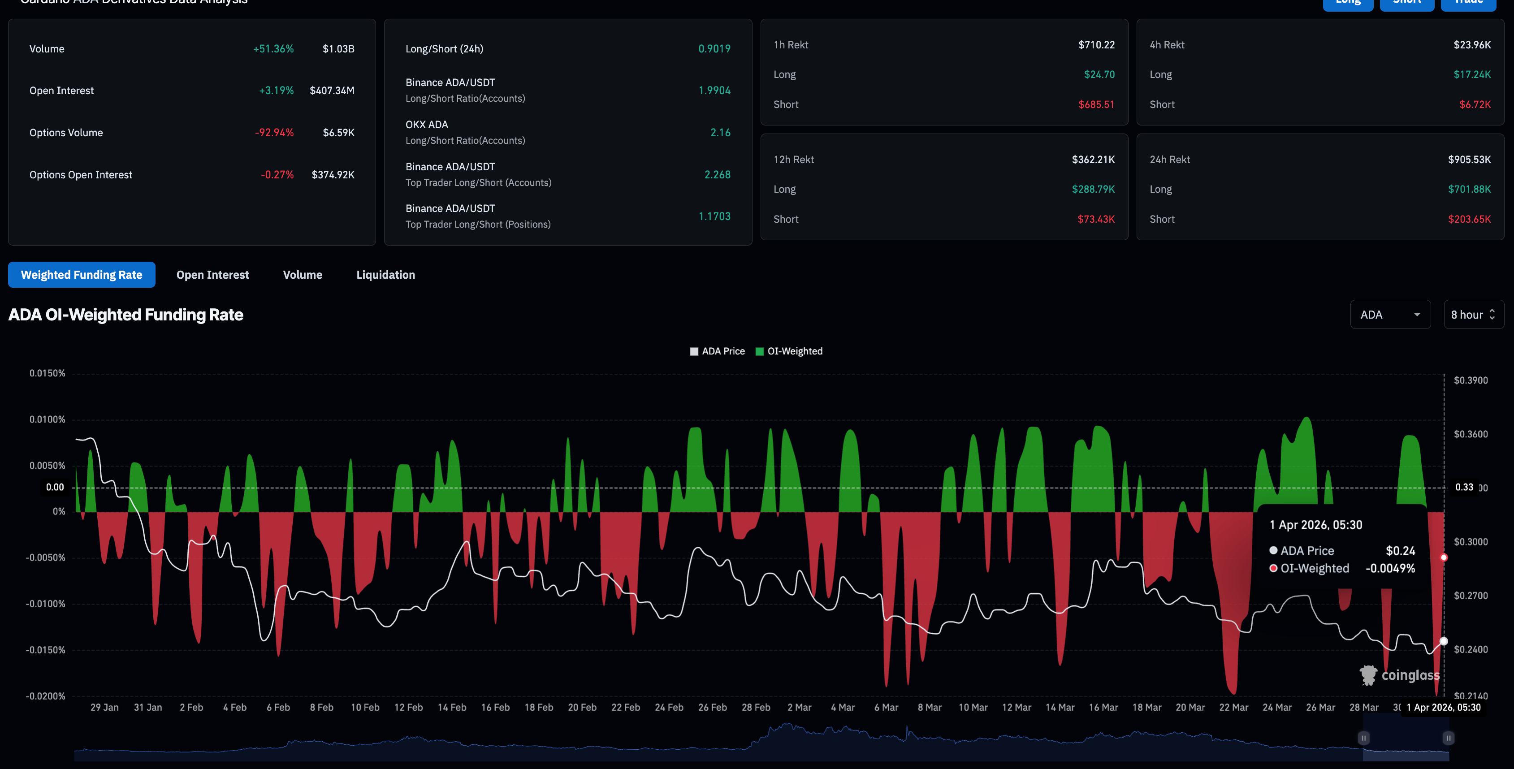1514x769 pixels.
Task: Click the green OI-Weighted legend square
Action: 759,351
